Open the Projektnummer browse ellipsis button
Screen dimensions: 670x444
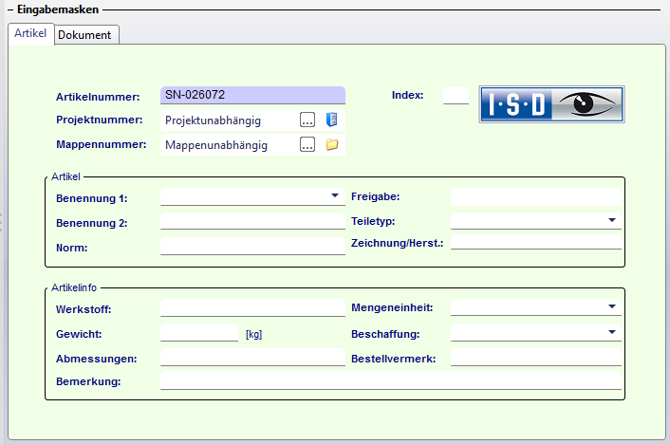point(307,120)
